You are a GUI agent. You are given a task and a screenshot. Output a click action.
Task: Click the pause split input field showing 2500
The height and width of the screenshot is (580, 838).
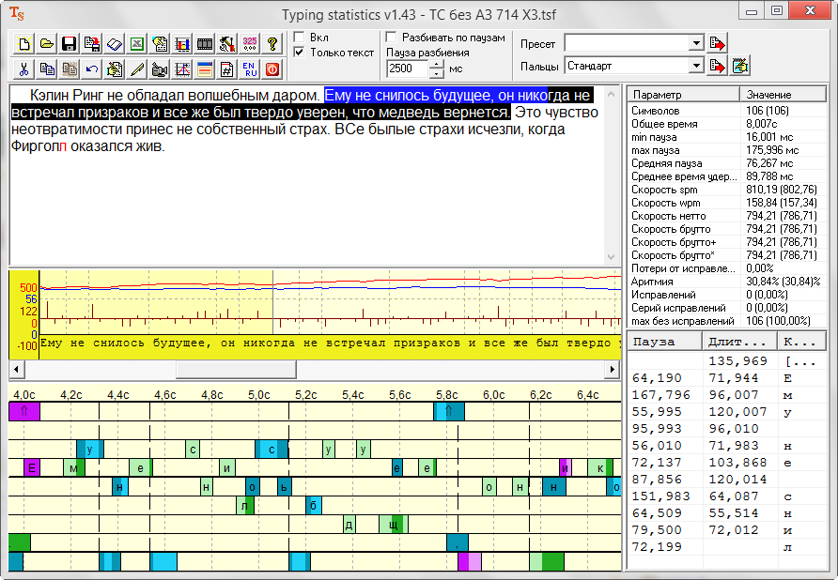(x=406, y=69)
